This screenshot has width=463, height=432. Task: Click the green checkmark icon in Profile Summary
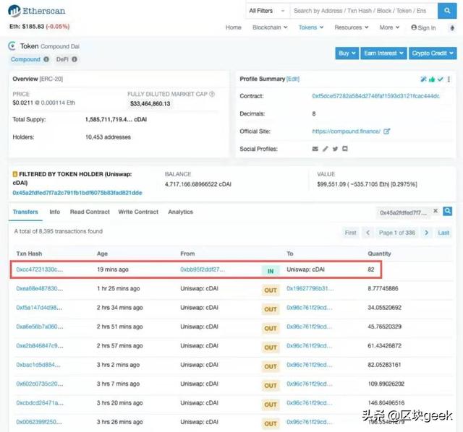[441, 79]
